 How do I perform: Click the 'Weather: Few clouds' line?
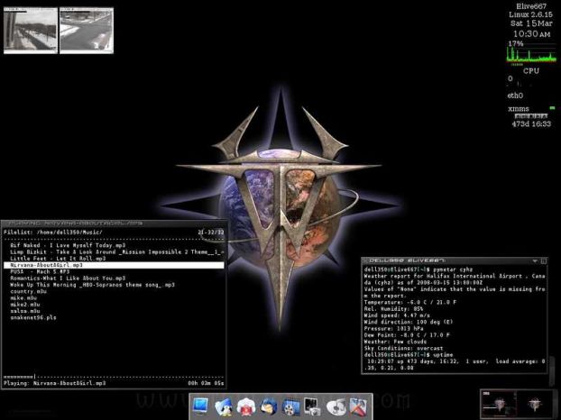pos(395,342)
